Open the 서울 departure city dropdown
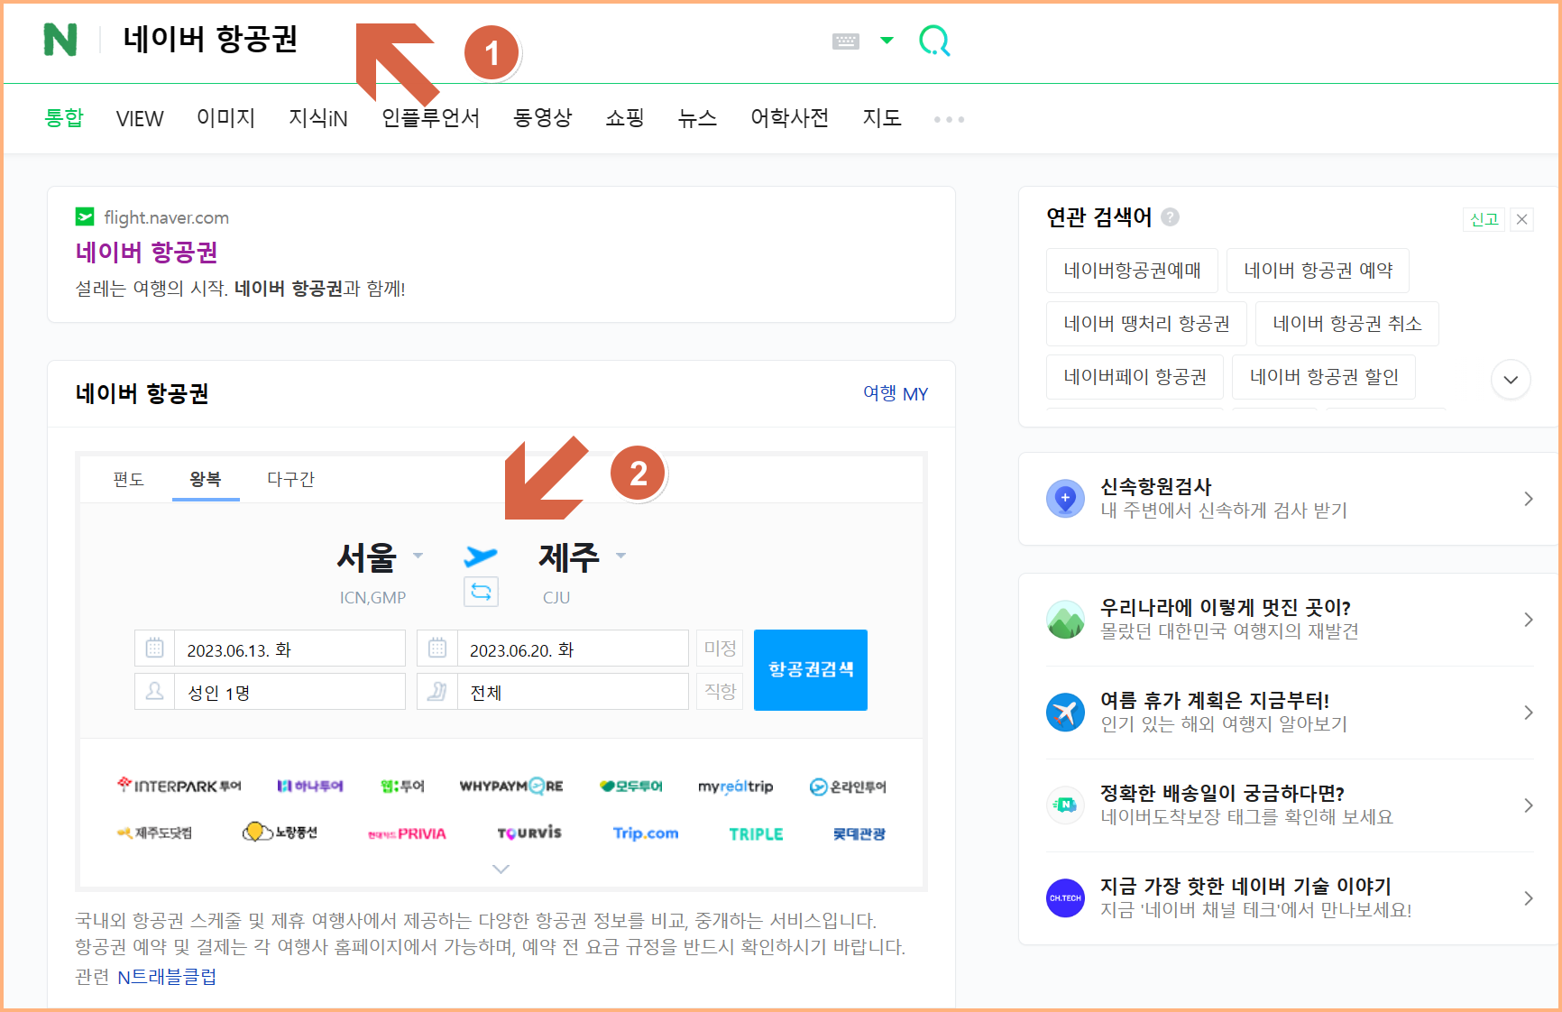Image resolution: width=1562 pixels, height=1012 pixels. click(379, 557)
